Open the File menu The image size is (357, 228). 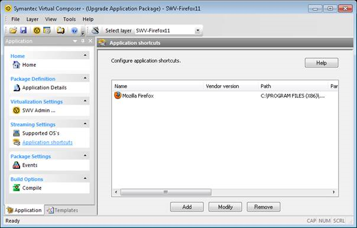(x=15, y=19)
